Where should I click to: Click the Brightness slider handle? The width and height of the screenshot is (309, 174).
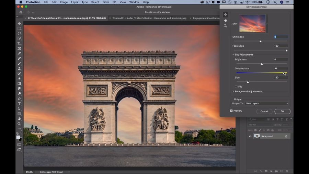coord(262,64)
